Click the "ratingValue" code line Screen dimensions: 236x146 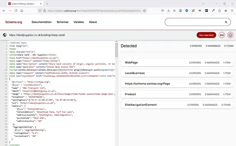tap(26, 133)
